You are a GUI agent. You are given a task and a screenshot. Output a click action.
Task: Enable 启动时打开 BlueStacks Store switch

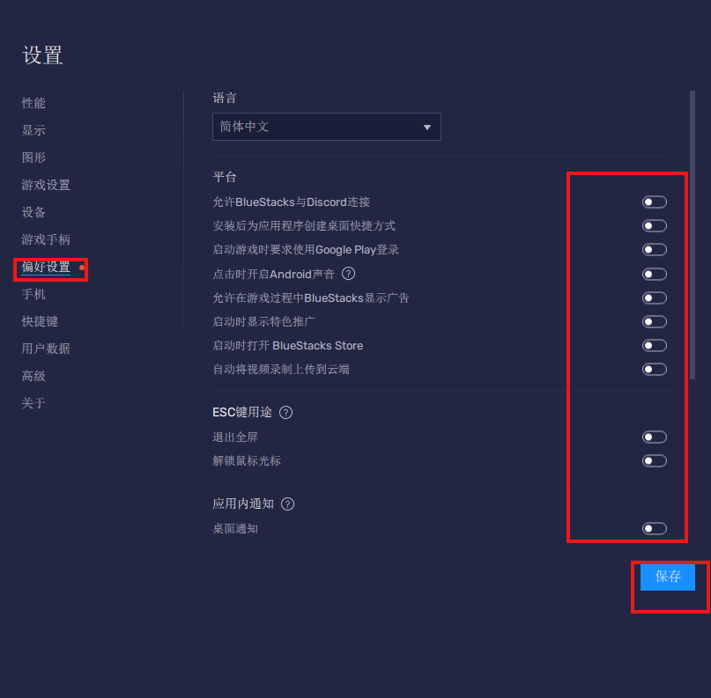[x=654, y=345]
